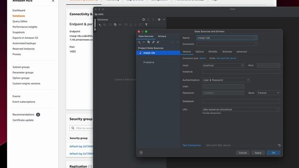Screen dimensions: 299x168
Task: Click the make global icon beside wrench
Action: (x=158, y=42)
